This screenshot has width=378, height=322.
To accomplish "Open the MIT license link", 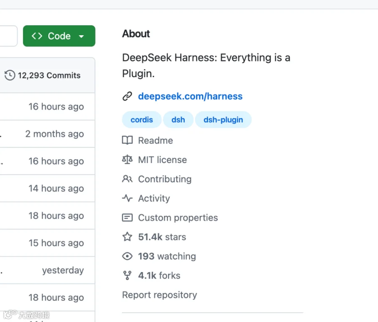I will pyautogui.click(x=163, y=160).
